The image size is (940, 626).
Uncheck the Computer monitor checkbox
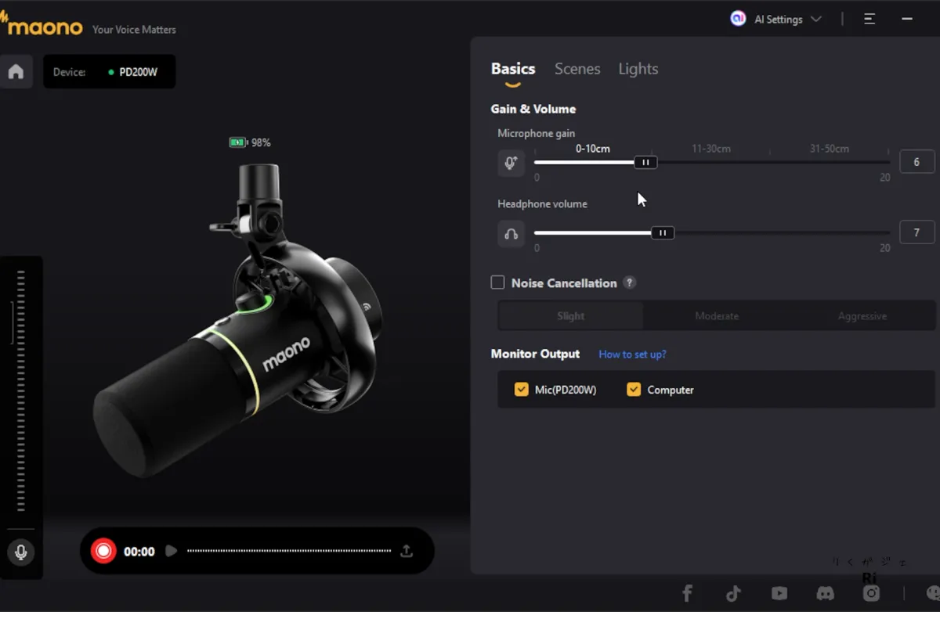(x=634, y=389)
